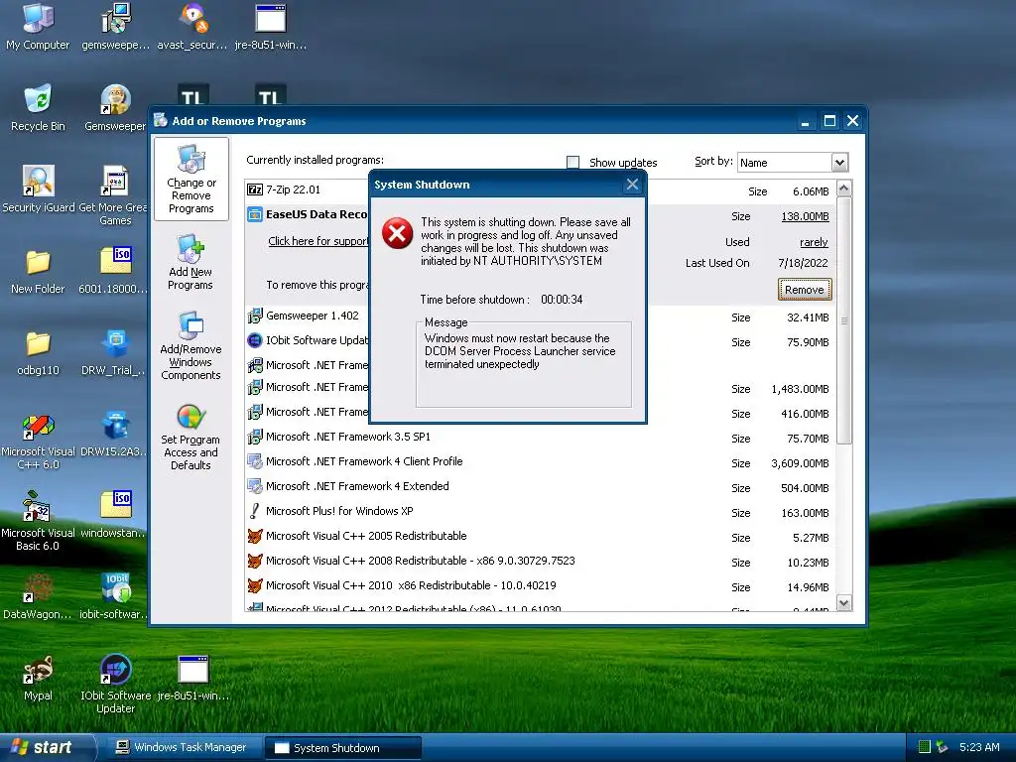Switch to Add New Programs

[190, 262]
